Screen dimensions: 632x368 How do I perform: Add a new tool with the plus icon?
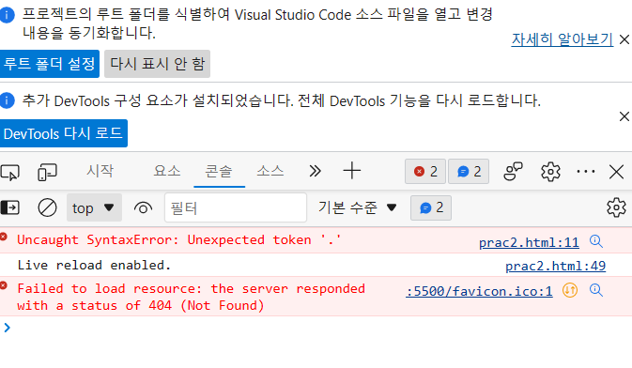352,171
